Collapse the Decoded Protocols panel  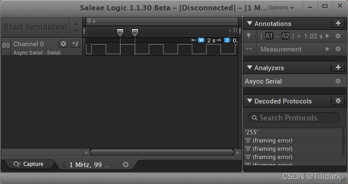tap(250, 101)
